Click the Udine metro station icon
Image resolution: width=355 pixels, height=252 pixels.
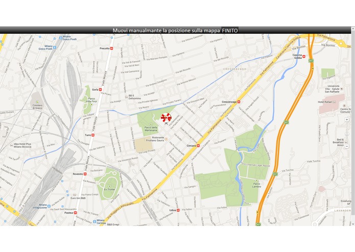178,210
